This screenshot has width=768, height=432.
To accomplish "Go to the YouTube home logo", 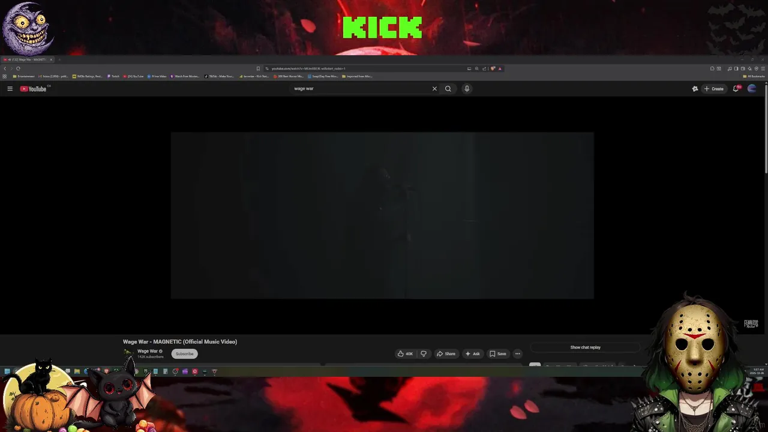I will pos(33,89).
